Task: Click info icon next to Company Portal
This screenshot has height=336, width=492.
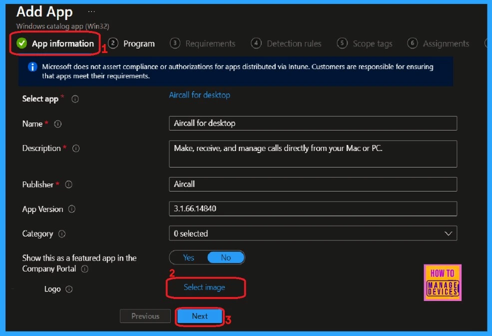Action: pyautogui.click(x=85, y=269)
